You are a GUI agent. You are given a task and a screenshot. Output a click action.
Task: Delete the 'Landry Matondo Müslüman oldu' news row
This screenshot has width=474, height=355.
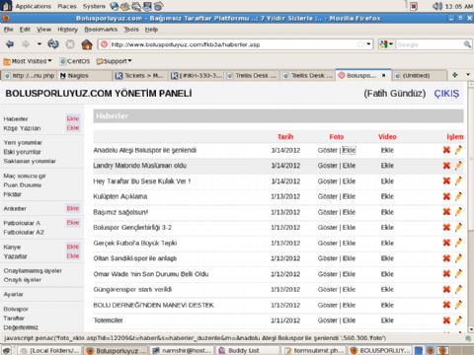pos(446,166)
